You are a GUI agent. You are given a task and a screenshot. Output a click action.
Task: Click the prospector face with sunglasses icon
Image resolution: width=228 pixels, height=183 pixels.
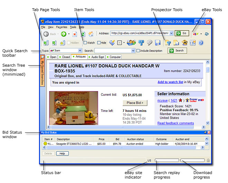click(x=184, y=43)
